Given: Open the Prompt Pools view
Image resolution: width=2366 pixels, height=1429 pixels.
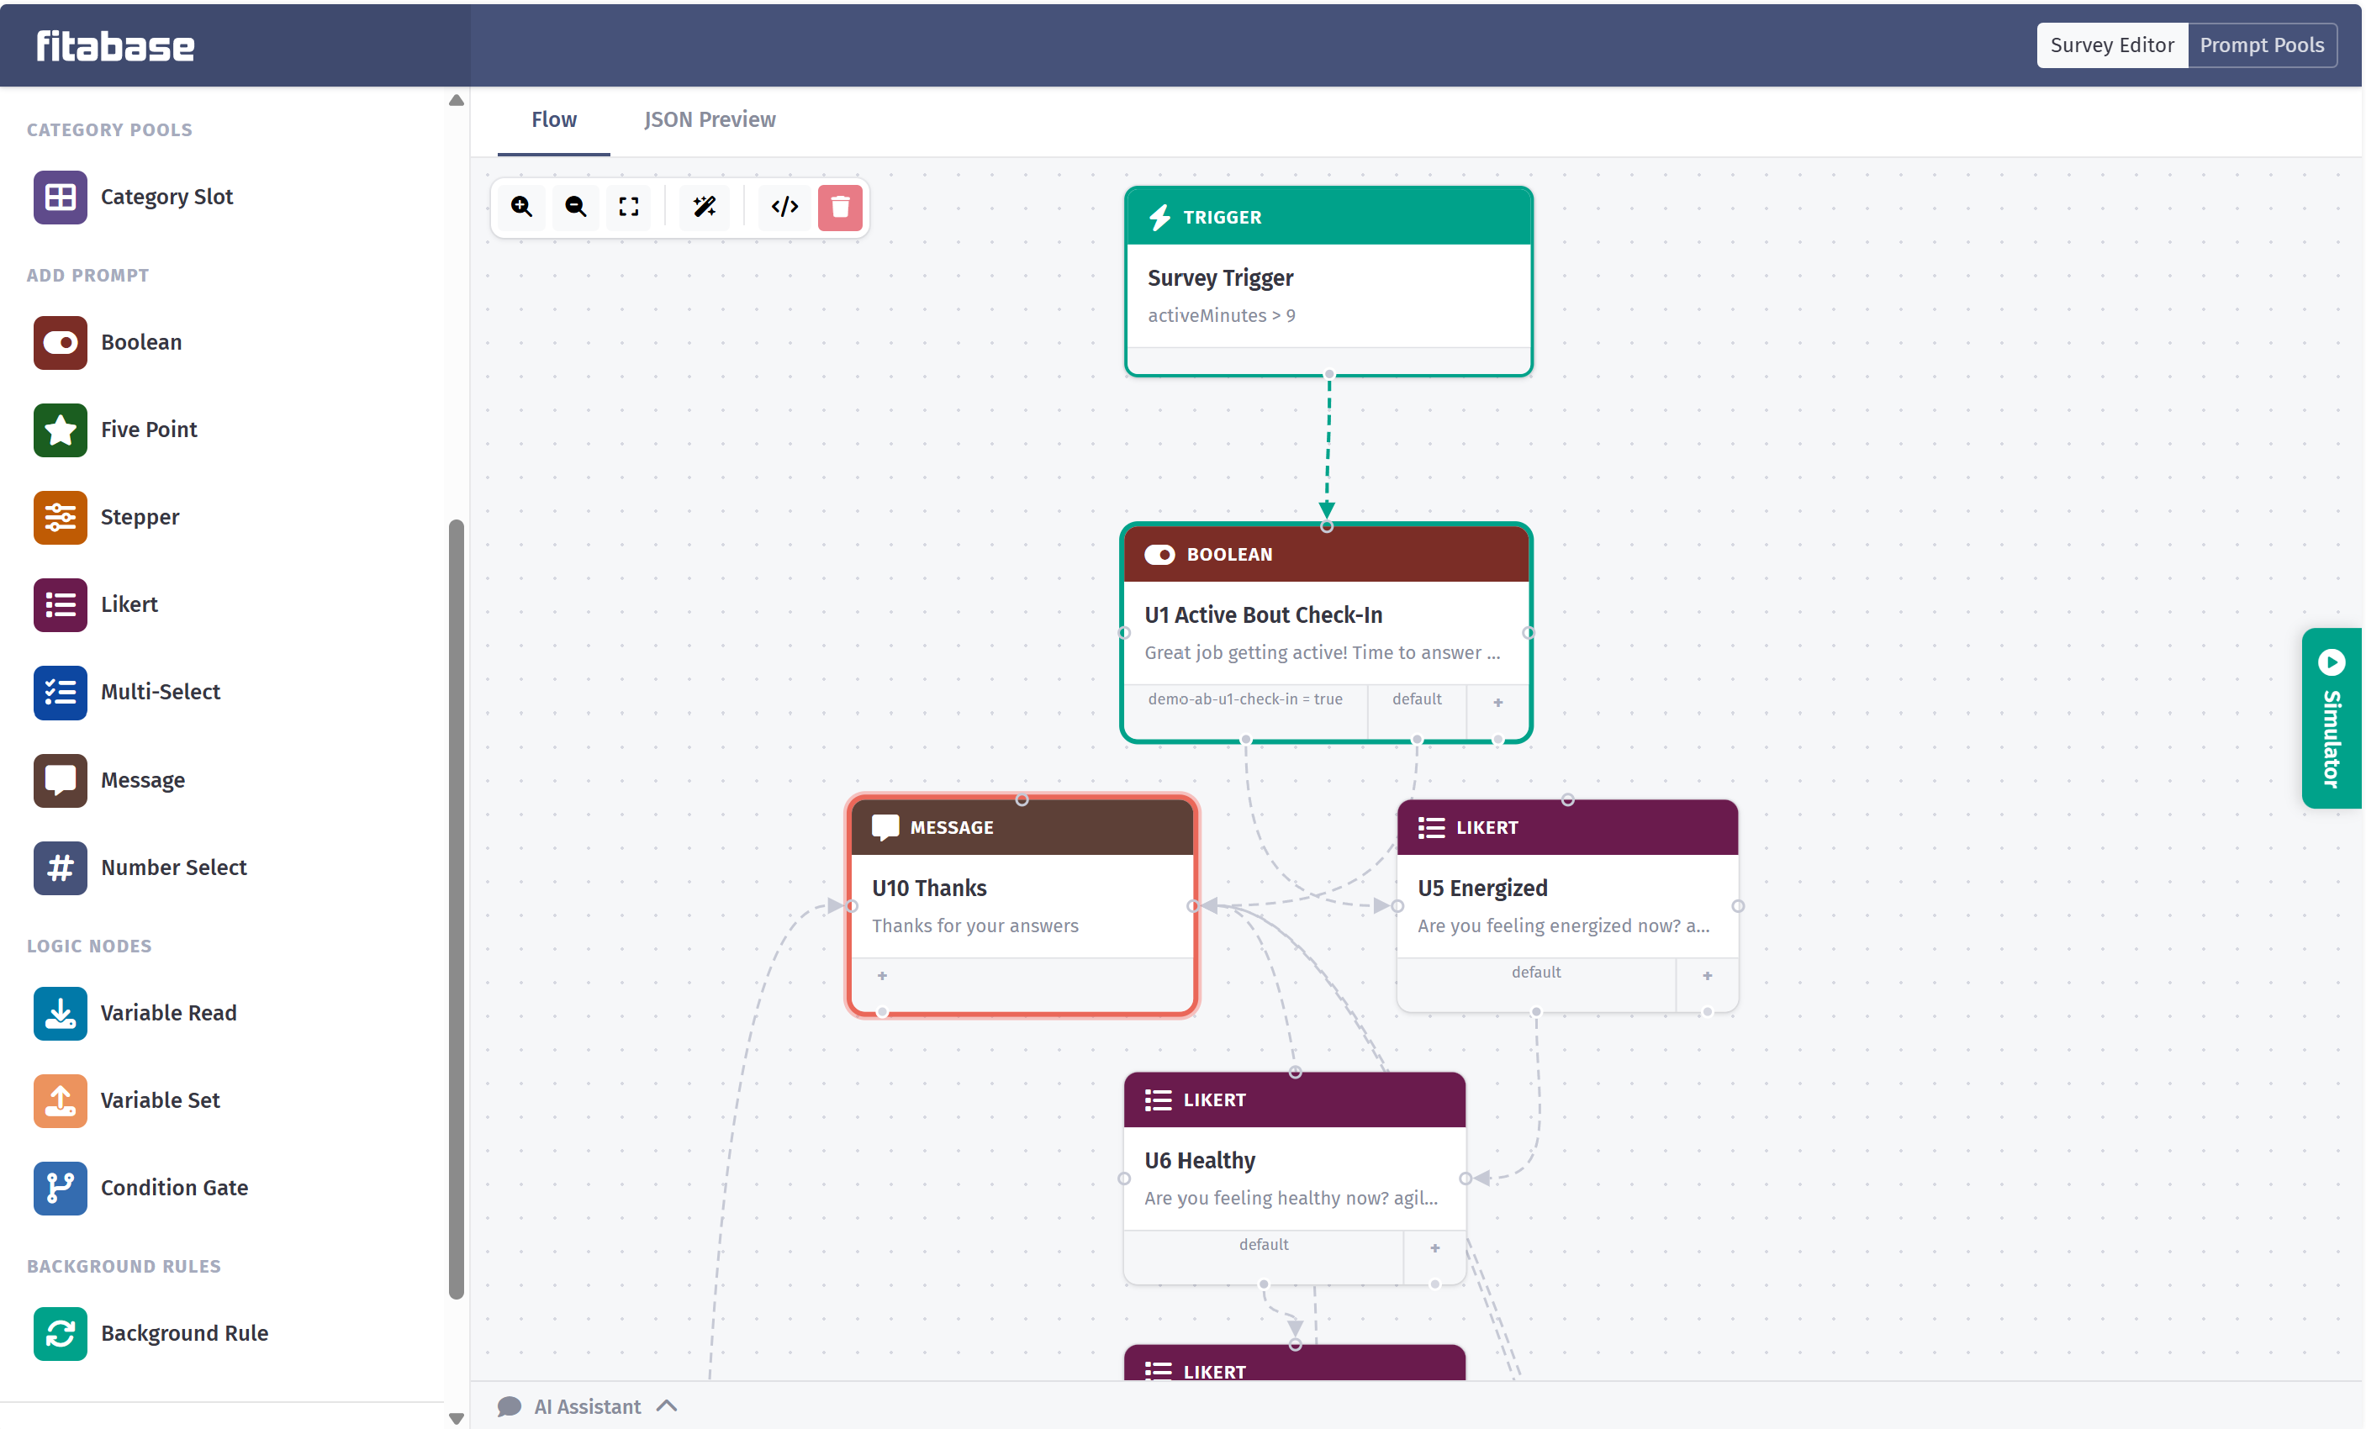Looking at the screenshot, I should (x=2262, y=45).
